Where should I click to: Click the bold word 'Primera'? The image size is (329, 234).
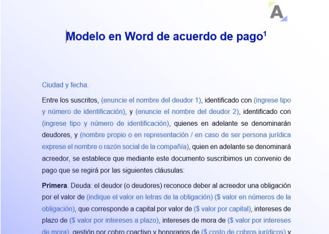[x=54, y=186]
